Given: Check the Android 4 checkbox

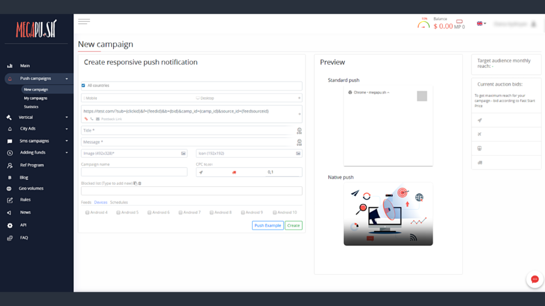Looking at the screenshot, I should pyautogui.click(x=87, y=212).
